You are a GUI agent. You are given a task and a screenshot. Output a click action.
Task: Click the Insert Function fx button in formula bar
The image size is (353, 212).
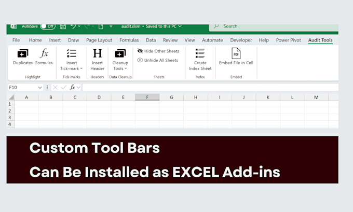point(72,87)
